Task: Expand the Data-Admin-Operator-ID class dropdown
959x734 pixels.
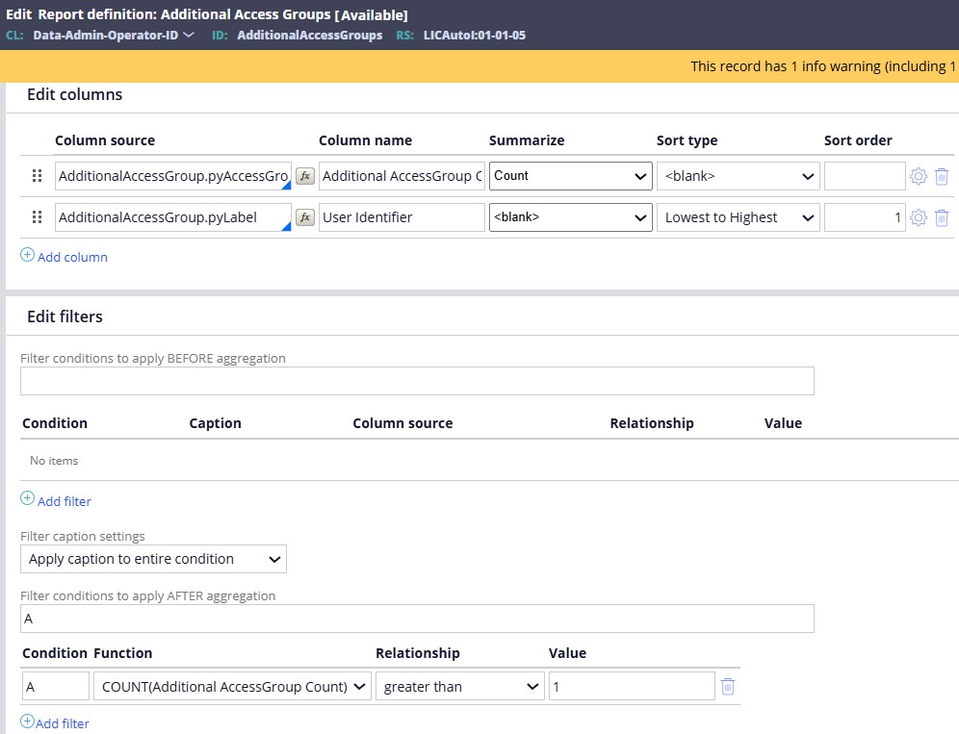Action: pyautogui.click(x=188, y=35)
